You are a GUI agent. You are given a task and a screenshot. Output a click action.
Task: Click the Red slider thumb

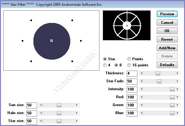(172, 97)
